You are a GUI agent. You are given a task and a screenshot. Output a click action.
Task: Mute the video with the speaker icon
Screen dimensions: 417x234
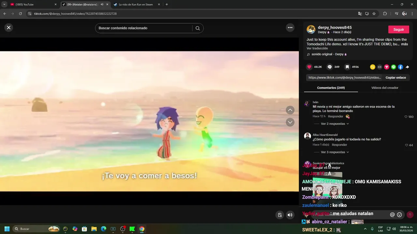(x=290, y=215)
